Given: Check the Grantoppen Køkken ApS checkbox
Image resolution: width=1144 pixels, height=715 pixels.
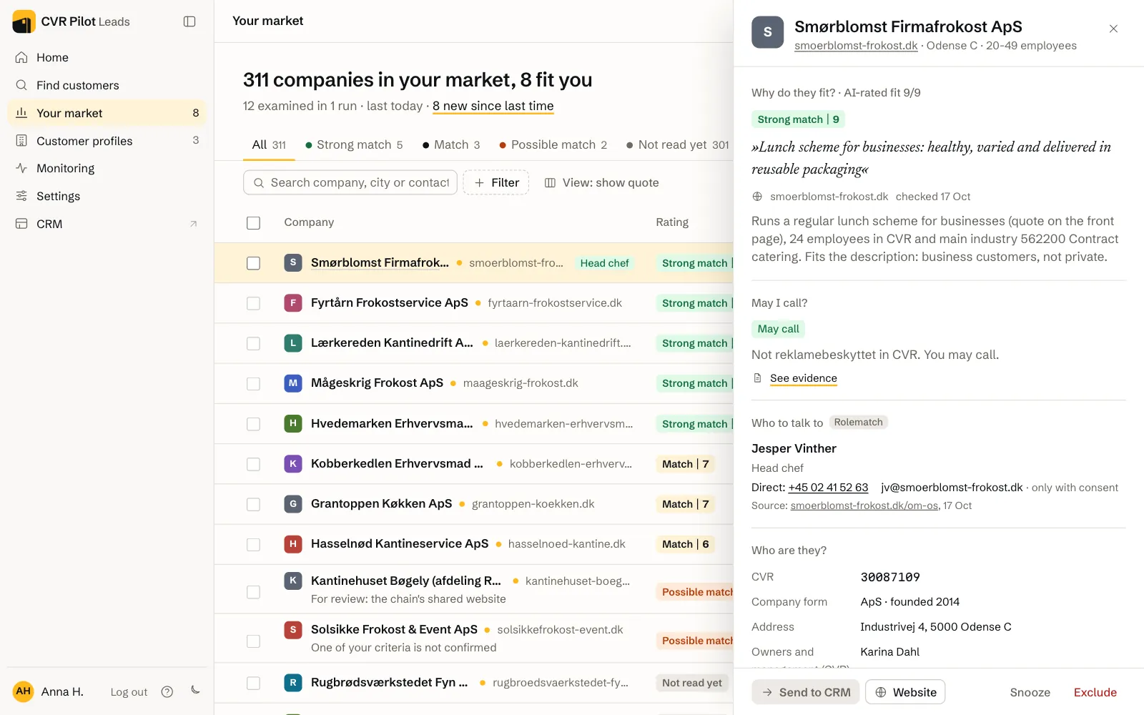Looking at the screenshot, I should [253, 504].
